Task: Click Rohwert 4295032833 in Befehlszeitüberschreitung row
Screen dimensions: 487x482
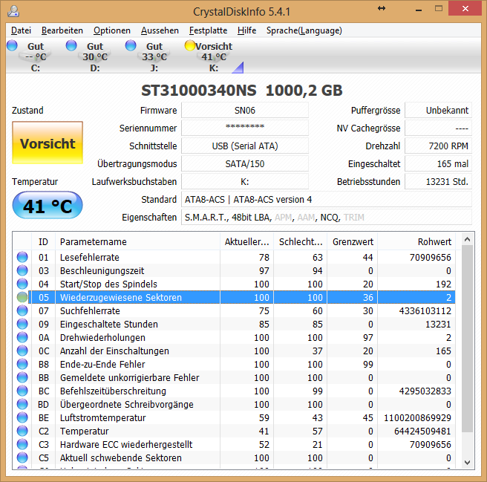Action: (x=425, y=391)
